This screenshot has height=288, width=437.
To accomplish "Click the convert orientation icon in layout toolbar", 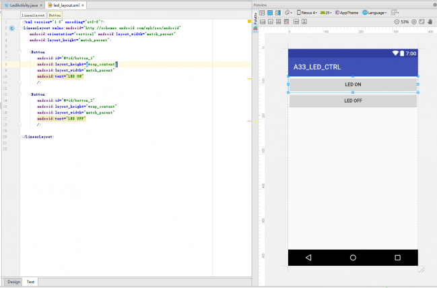I will pos(263,22).
